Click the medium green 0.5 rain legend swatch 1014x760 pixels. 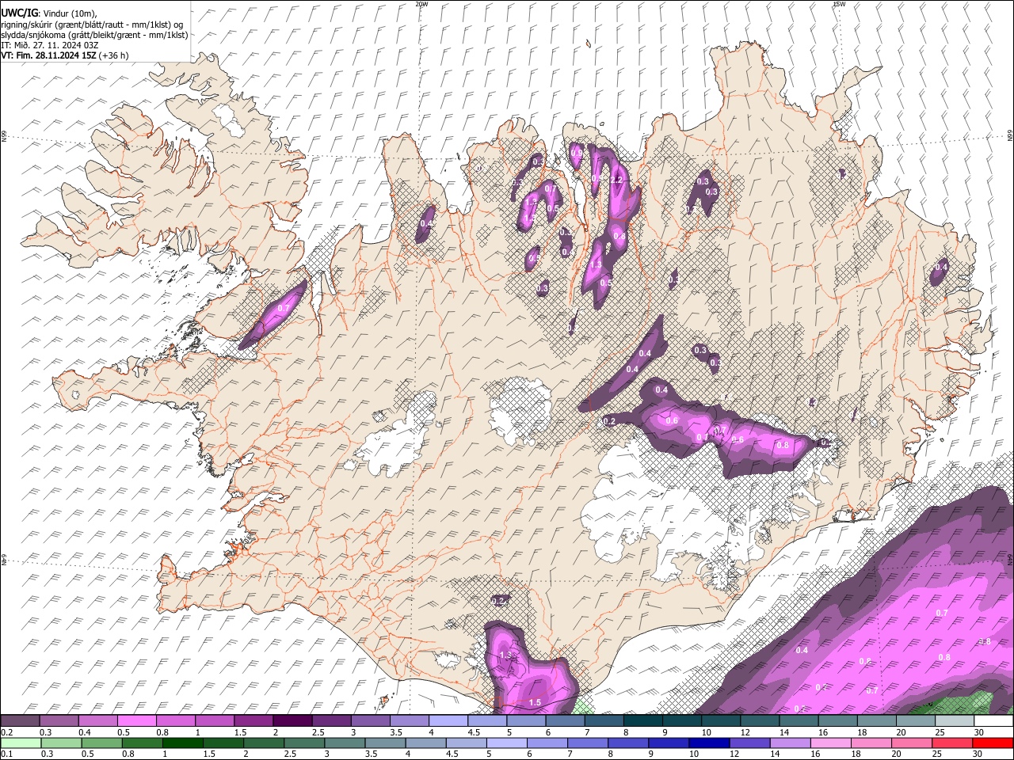102,743
